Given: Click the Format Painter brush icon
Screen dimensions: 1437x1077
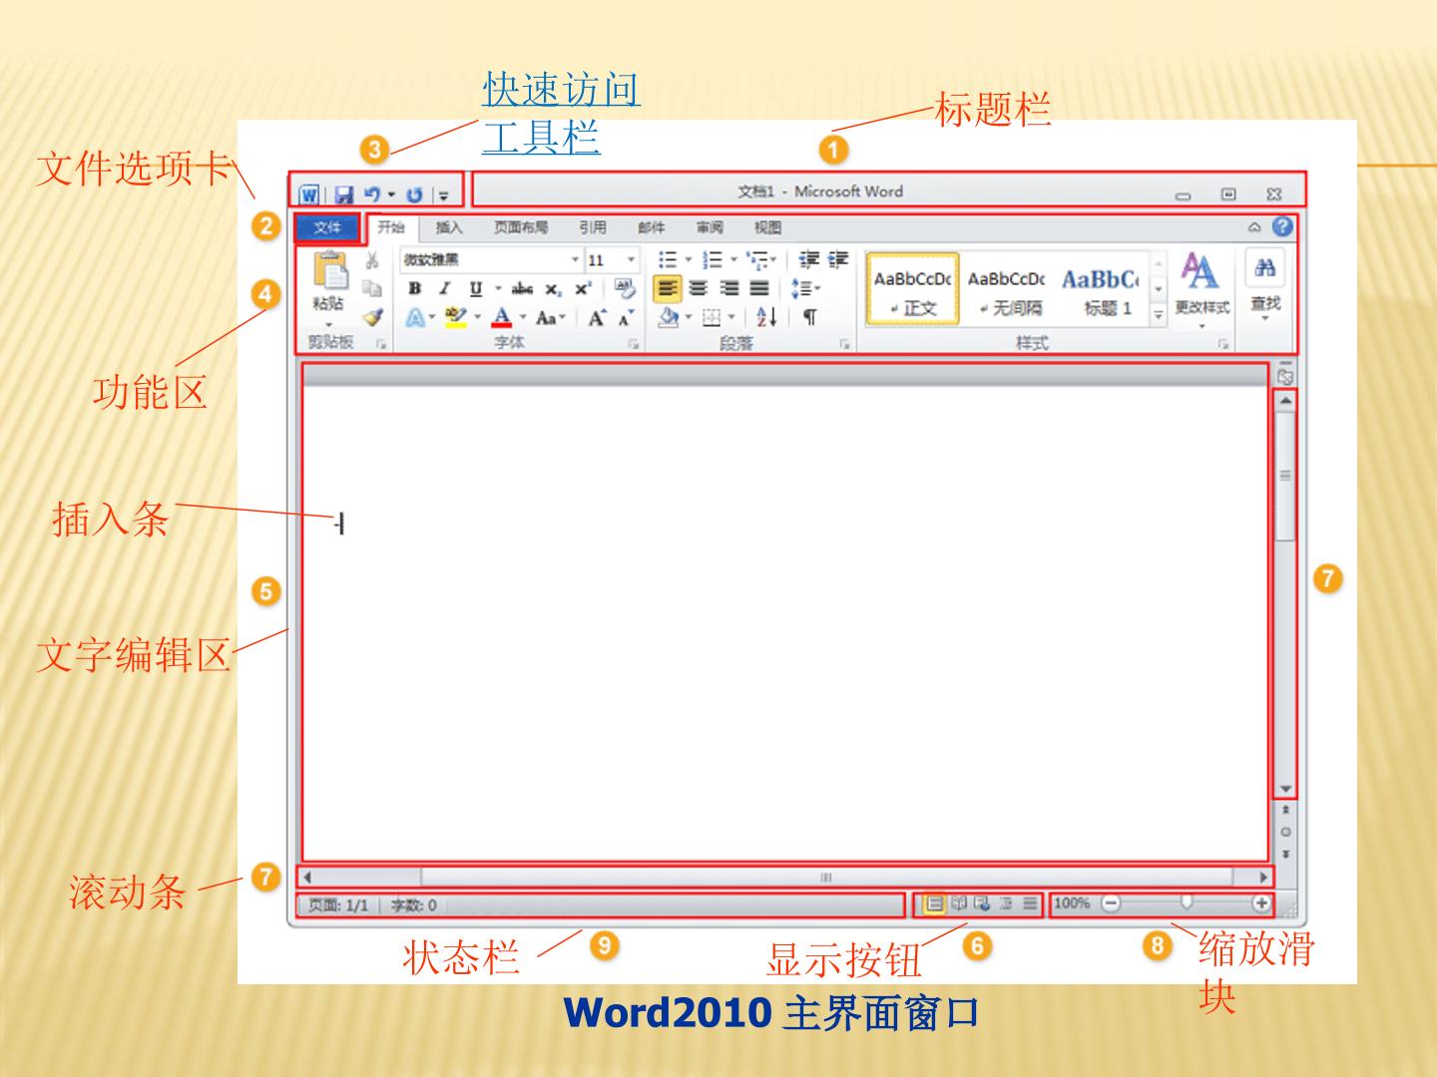Looking at the screenshot, I should point(372,317).
